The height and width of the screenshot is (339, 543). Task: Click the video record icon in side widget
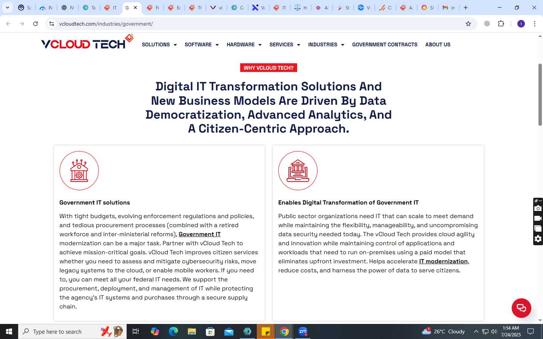538,218
